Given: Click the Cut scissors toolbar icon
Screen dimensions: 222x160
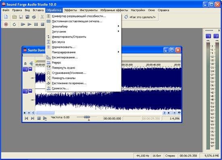Looking at the screenshot, I should point(42,17).
